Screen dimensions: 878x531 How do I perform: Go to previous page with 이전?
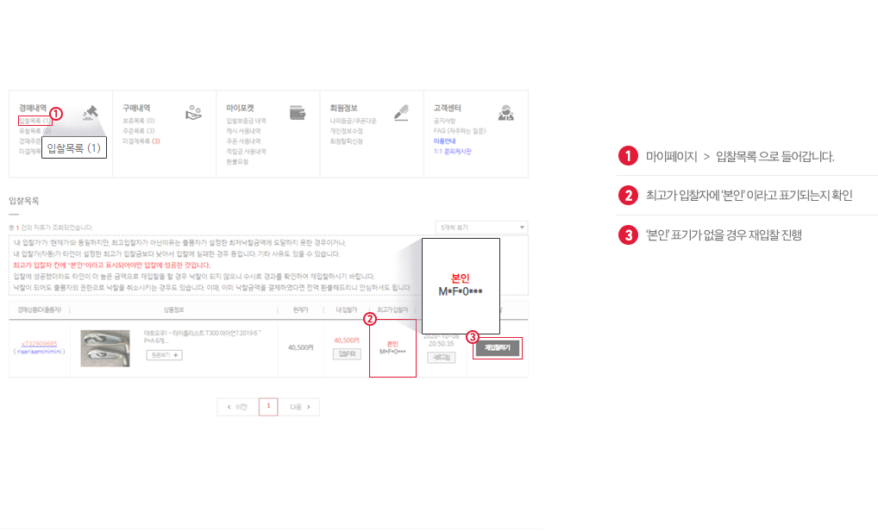pos(237,407)
